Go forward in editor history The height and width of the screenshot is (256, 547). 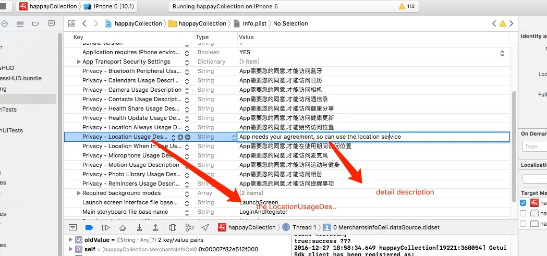pos(96,23)
